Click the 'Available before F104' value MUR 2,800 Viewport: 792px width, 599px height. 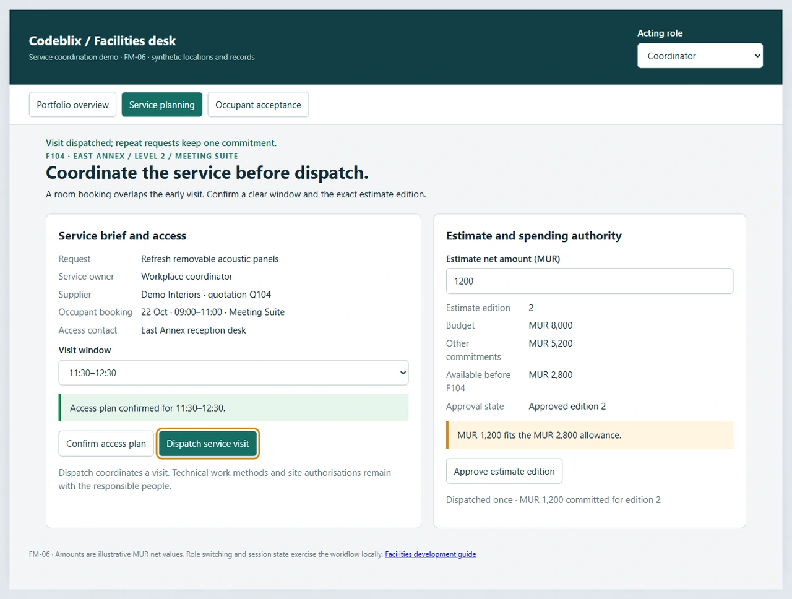551,375
